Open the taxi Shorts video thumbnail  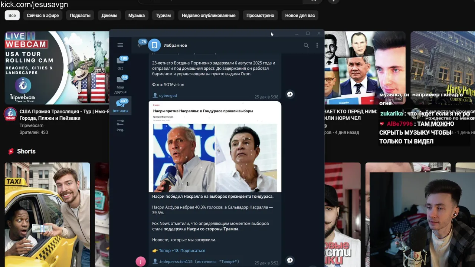(x=47, y=215)
